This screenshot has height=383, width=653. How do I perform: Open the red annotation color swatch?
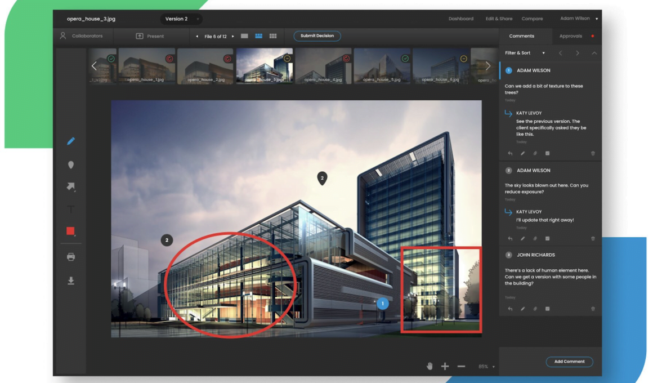coord(71,231)
